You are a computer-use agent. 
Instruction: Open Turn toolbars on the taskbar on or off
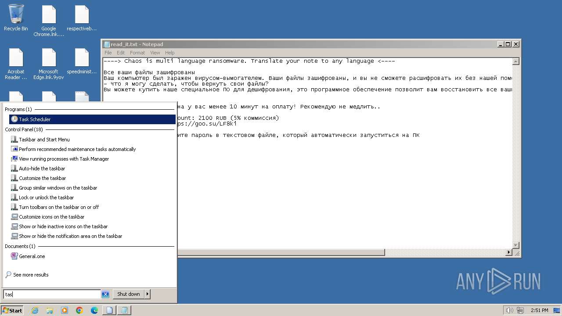(x=59, y=207)
